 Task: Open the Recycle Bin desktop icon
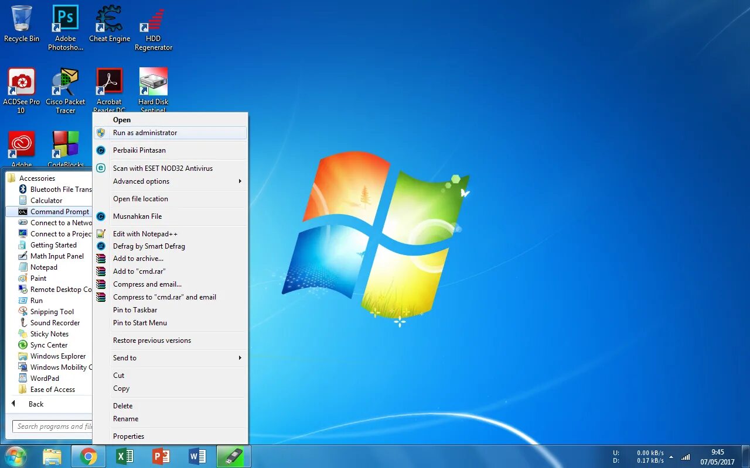pos(22,23)
